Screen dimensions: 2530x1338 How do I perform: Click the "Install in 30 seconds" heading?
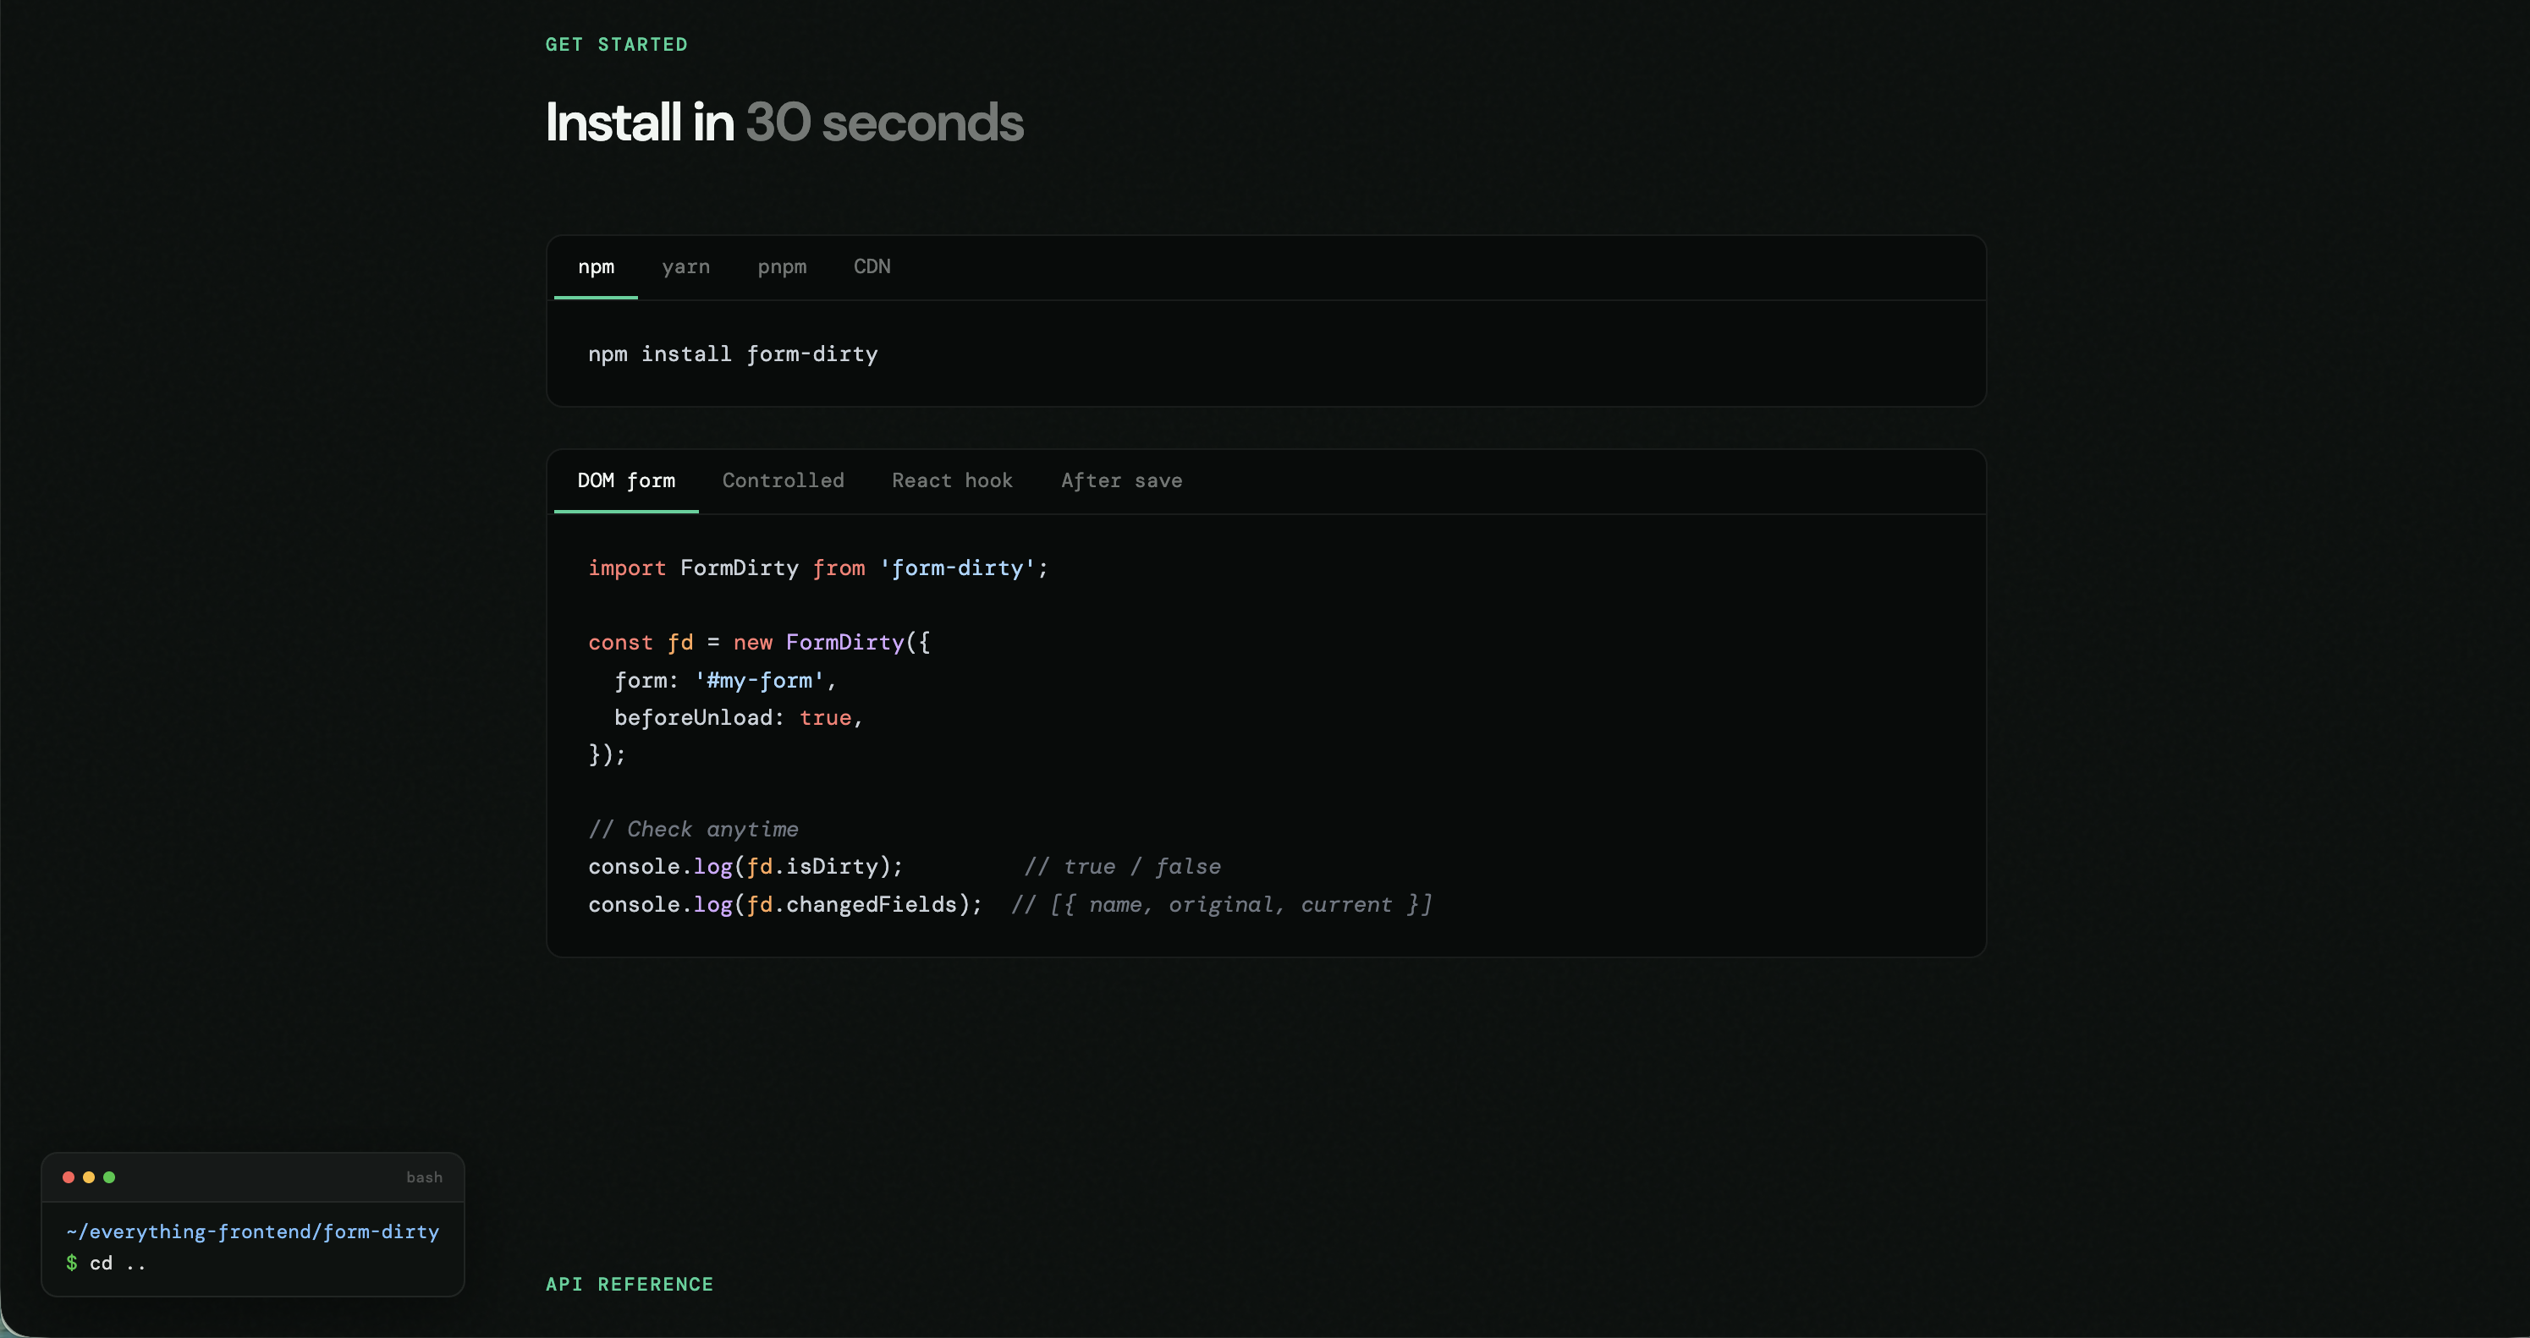tap(784, 123)
